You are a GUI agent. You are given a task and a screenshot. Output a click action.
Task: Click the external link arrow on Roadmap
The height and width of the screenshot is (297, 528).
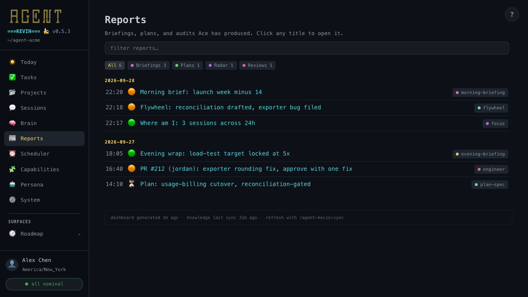(x=79, y=234)
